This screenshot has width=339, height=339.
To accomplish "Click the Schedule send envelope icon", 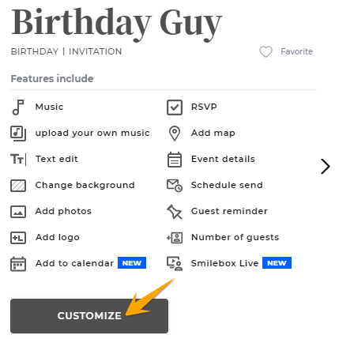I will point(175,186).
